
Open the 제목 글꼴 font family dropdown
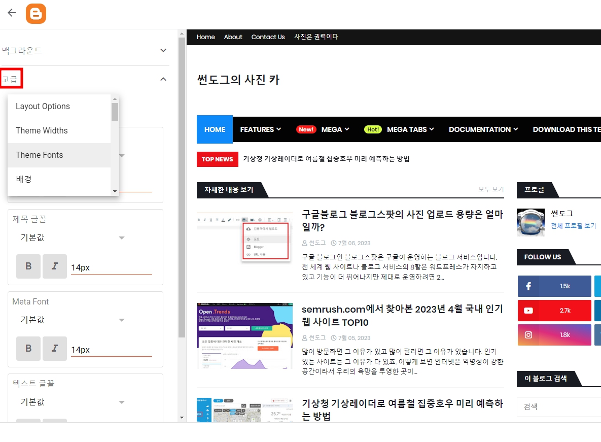click(x=73, y=237)
